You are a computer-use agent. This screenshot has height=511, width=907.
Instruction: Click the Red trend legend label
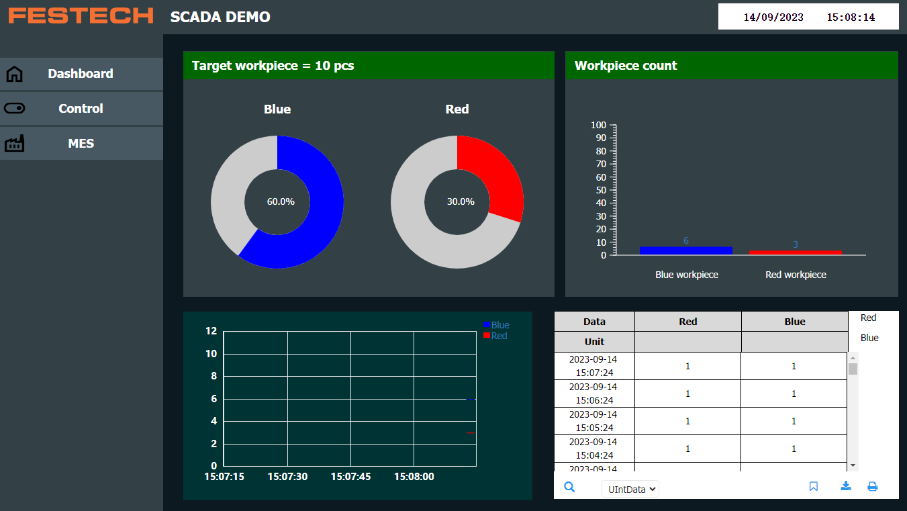click(499, 336)
